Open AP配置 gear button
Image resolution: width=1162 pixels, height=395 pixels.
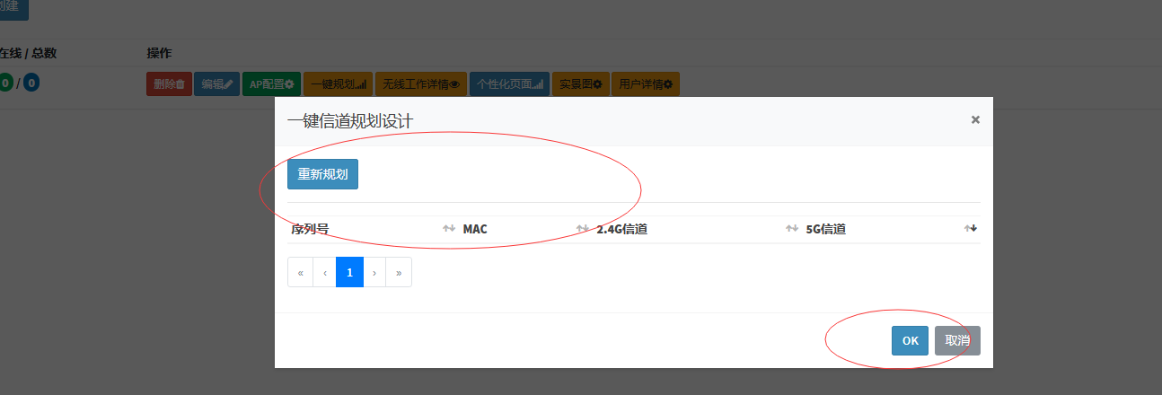pyautogui.click(x=271, y=84)
